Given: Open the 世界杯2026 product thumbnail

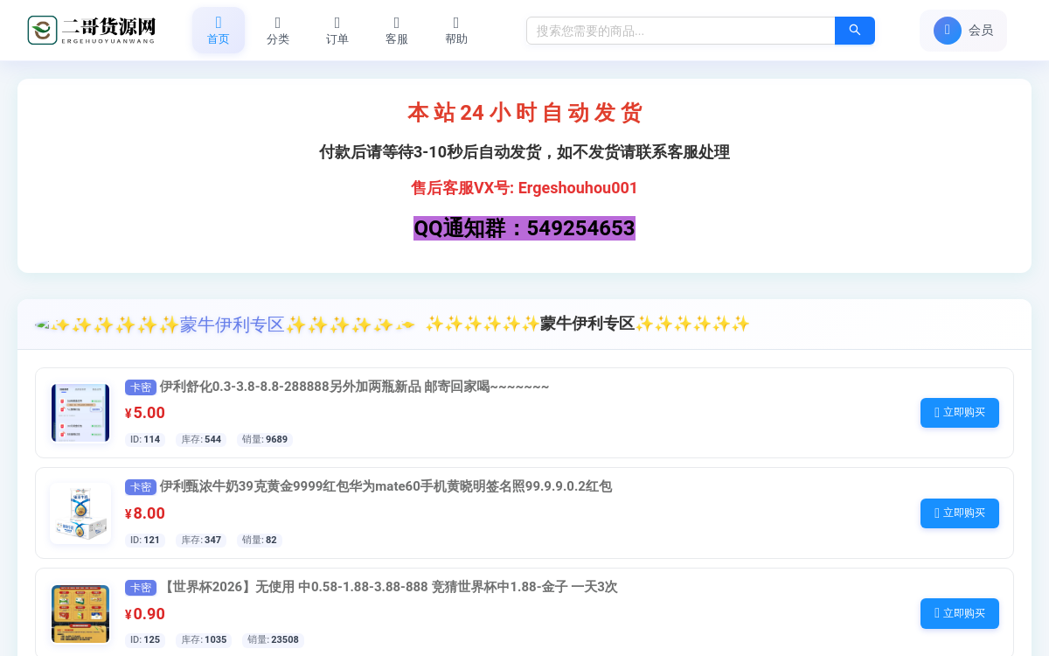Looking at the screenshot, I should coord(80,614).
